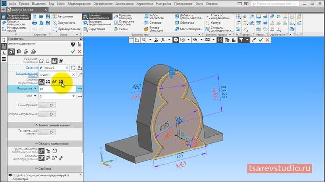Open the Справка menu

tap(212, 4)
